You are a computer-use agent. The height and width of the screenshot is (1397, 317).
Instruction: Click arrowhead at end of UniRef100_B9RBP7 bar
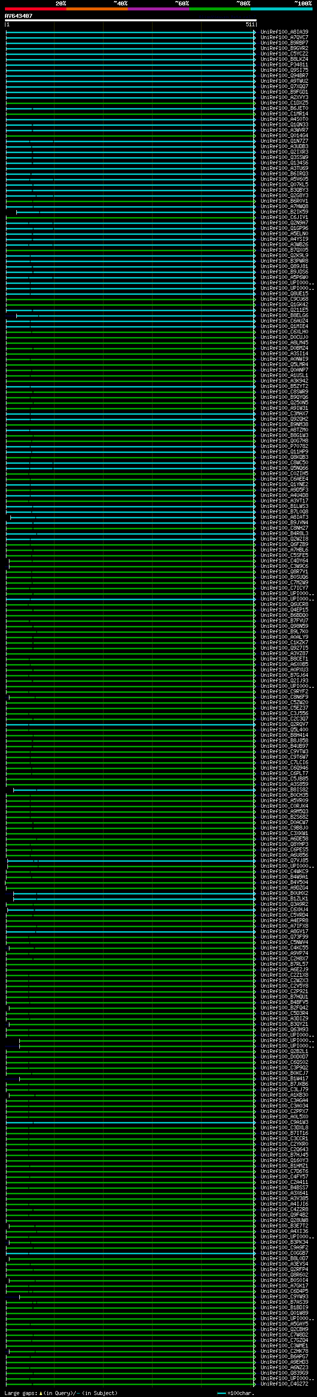(254, 43)
